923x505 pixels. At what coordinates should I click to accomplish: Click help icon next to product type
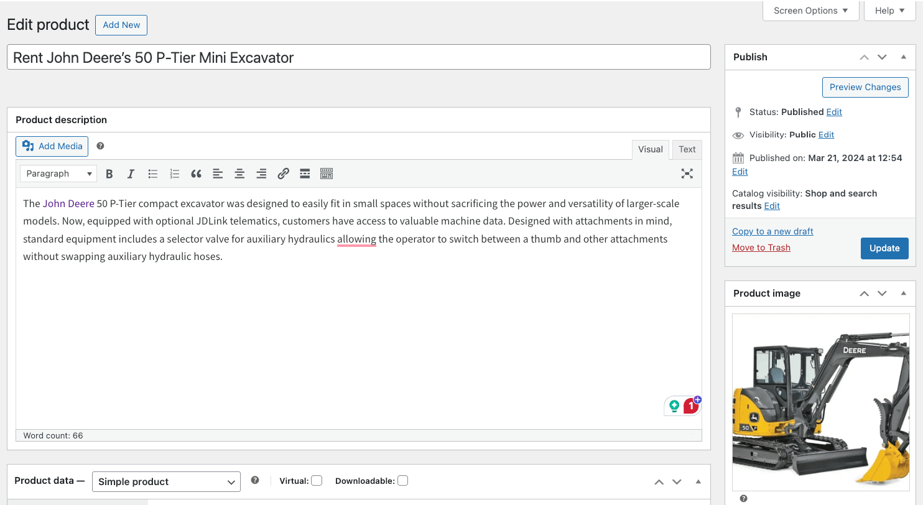click(x=254, y=480)
